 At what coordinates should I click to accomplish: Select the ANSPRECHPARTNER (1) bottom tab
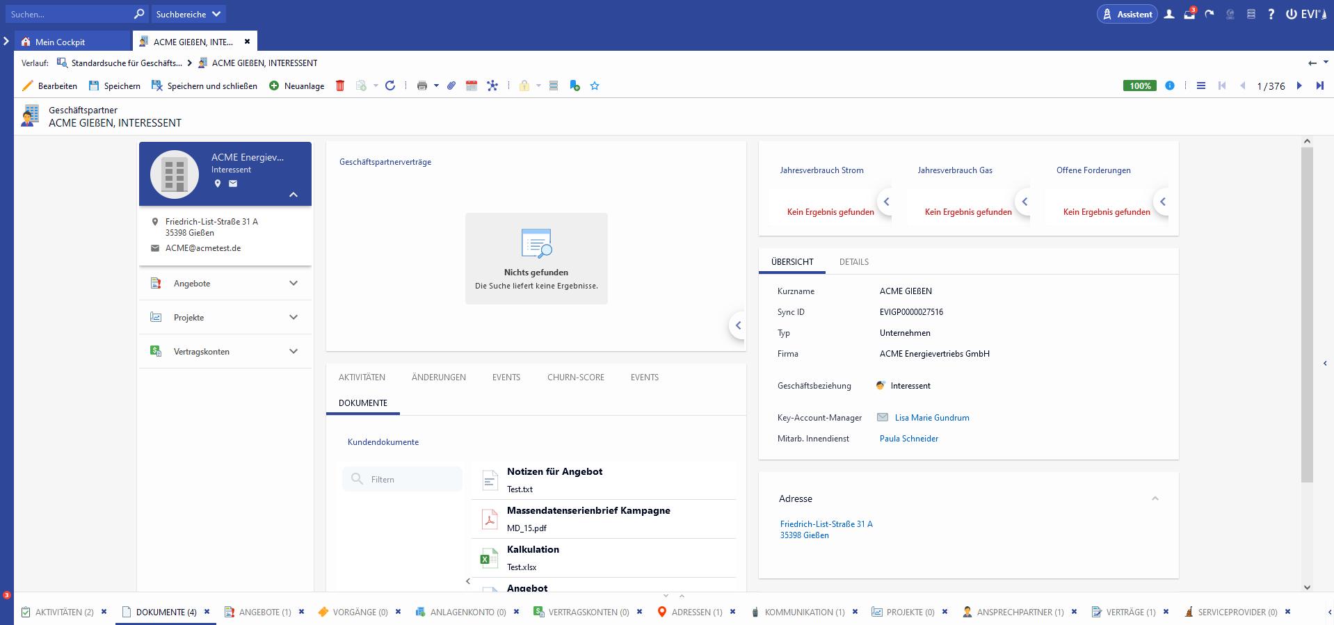(x=1020, y=612)
